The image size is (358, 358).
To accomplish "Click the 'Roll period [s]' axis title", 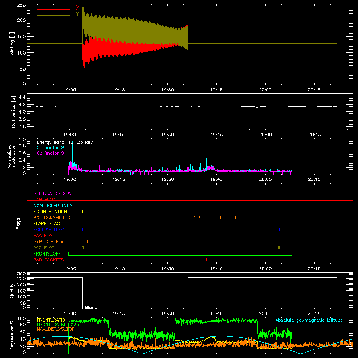I will 13,111.
